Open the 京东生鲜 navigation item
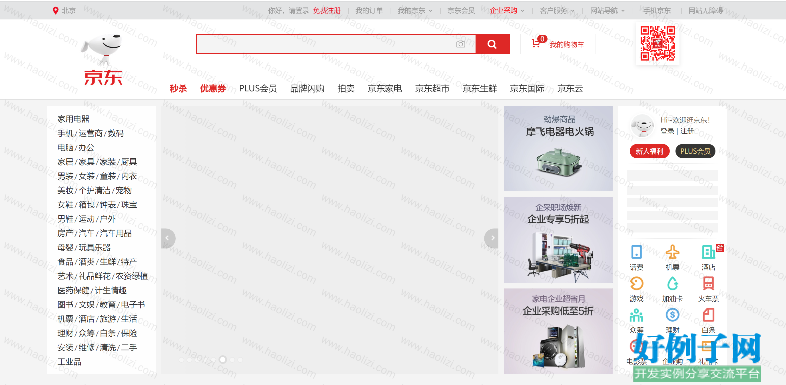786x385 pixels. coord(479,89)
